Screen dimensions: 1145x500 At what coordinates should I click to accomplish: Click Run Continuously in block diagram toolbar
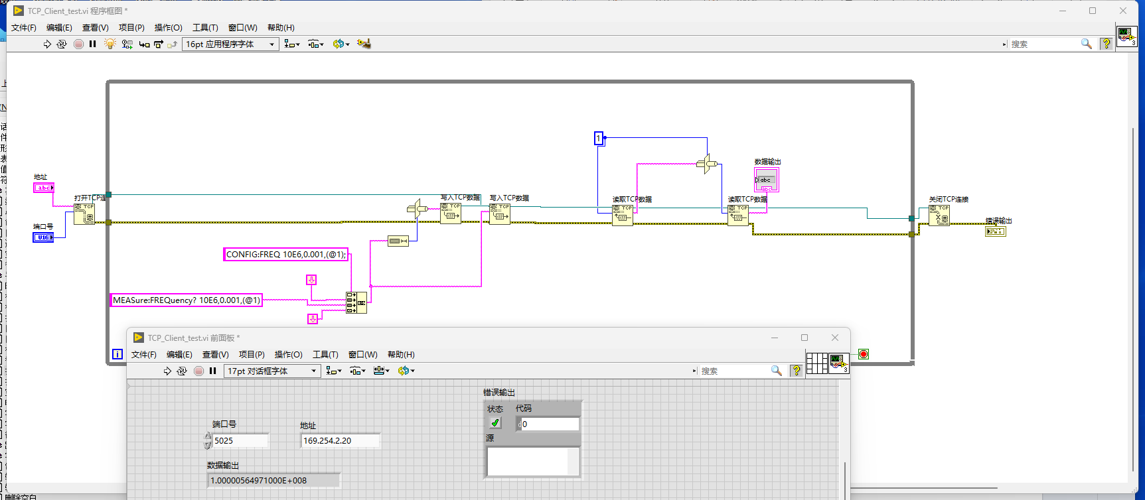coord(62,44)
